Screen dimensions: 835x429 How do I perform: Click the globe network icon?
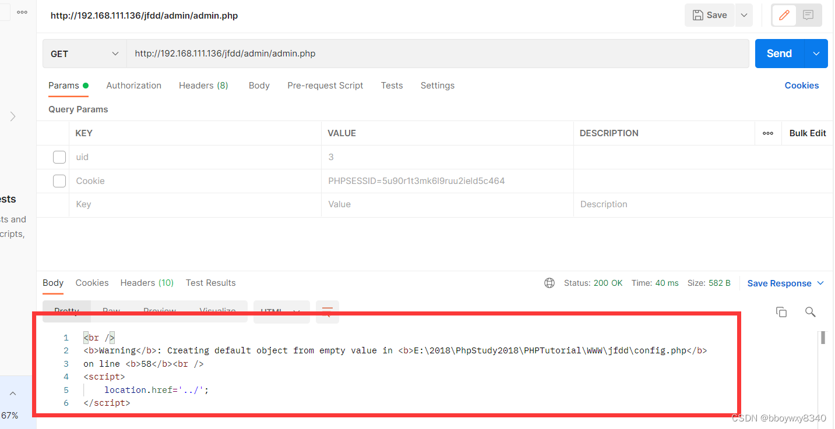click(x=549, y=283)
